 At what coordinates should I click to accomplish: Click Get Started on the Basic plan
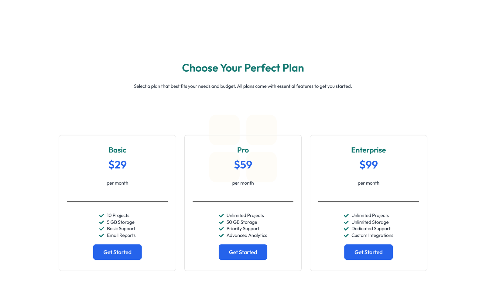point(117,252)
